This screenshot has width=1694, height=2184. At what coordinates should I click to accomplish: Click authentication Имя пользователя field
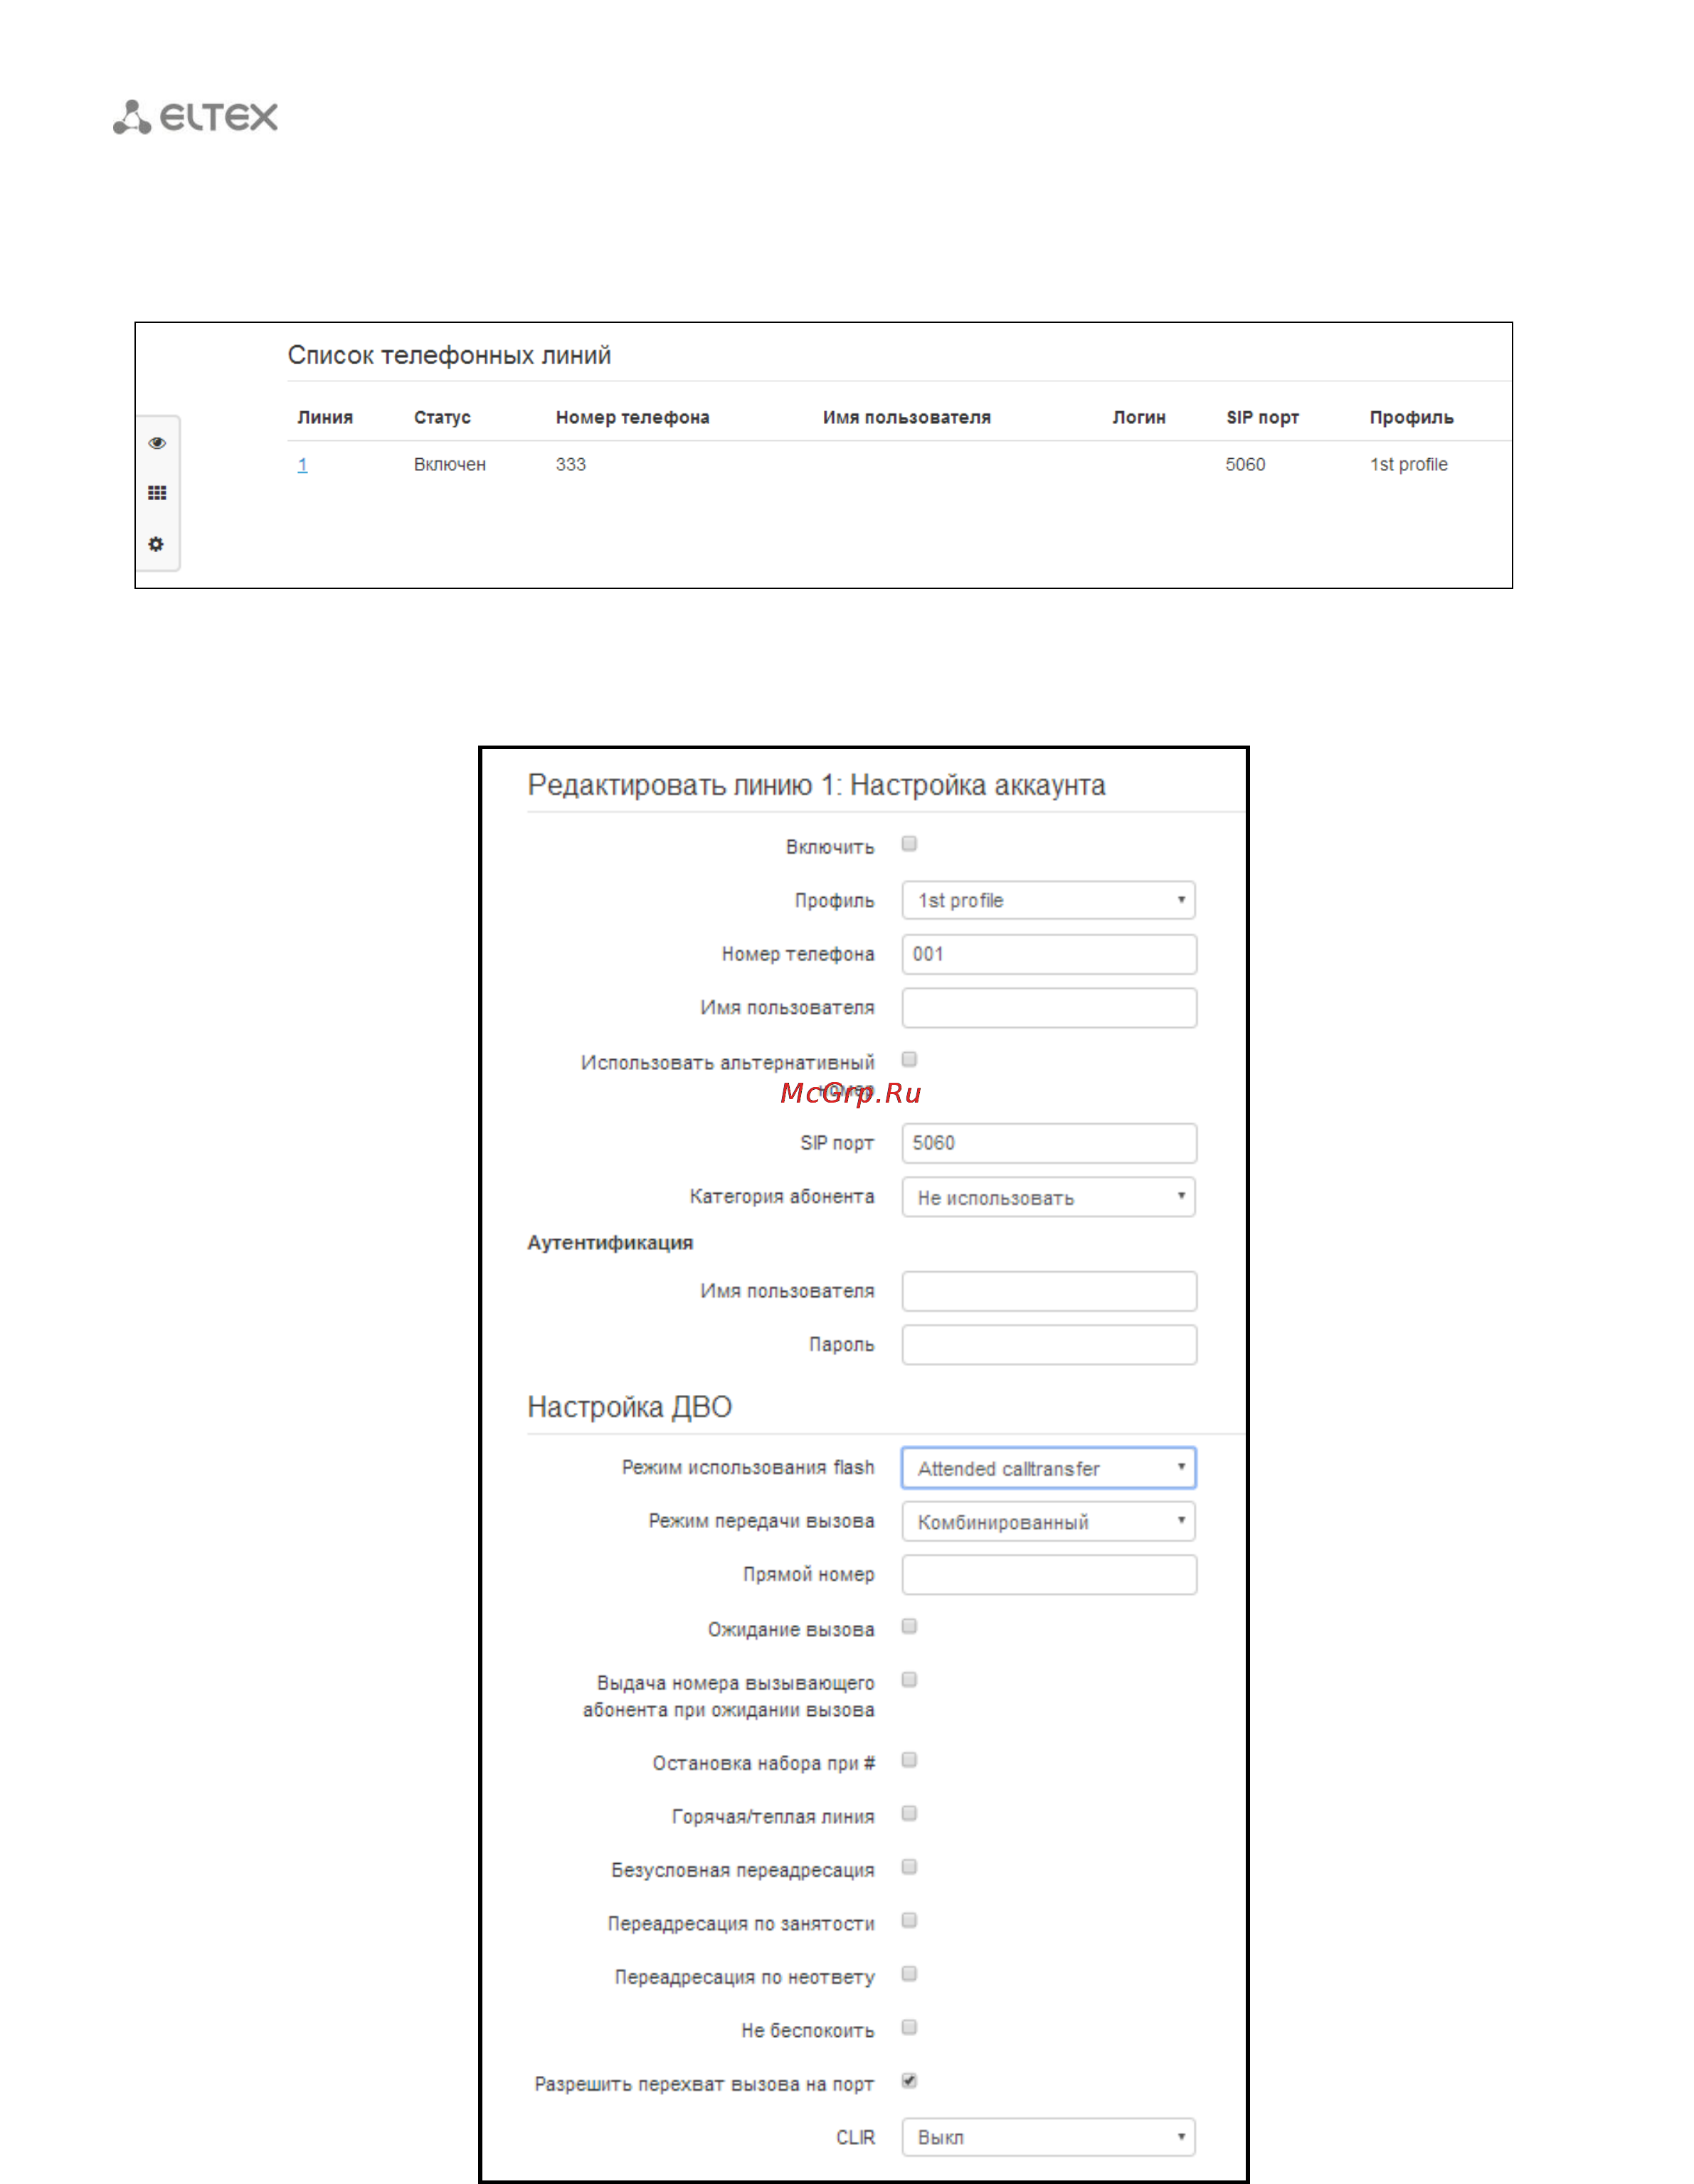tap(1048, 1291)
